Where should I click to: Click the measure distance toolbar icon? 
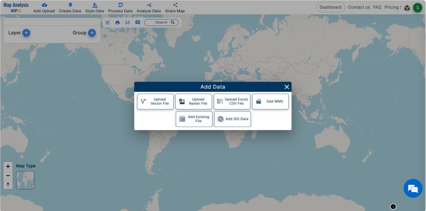click(x=128, y=23)
